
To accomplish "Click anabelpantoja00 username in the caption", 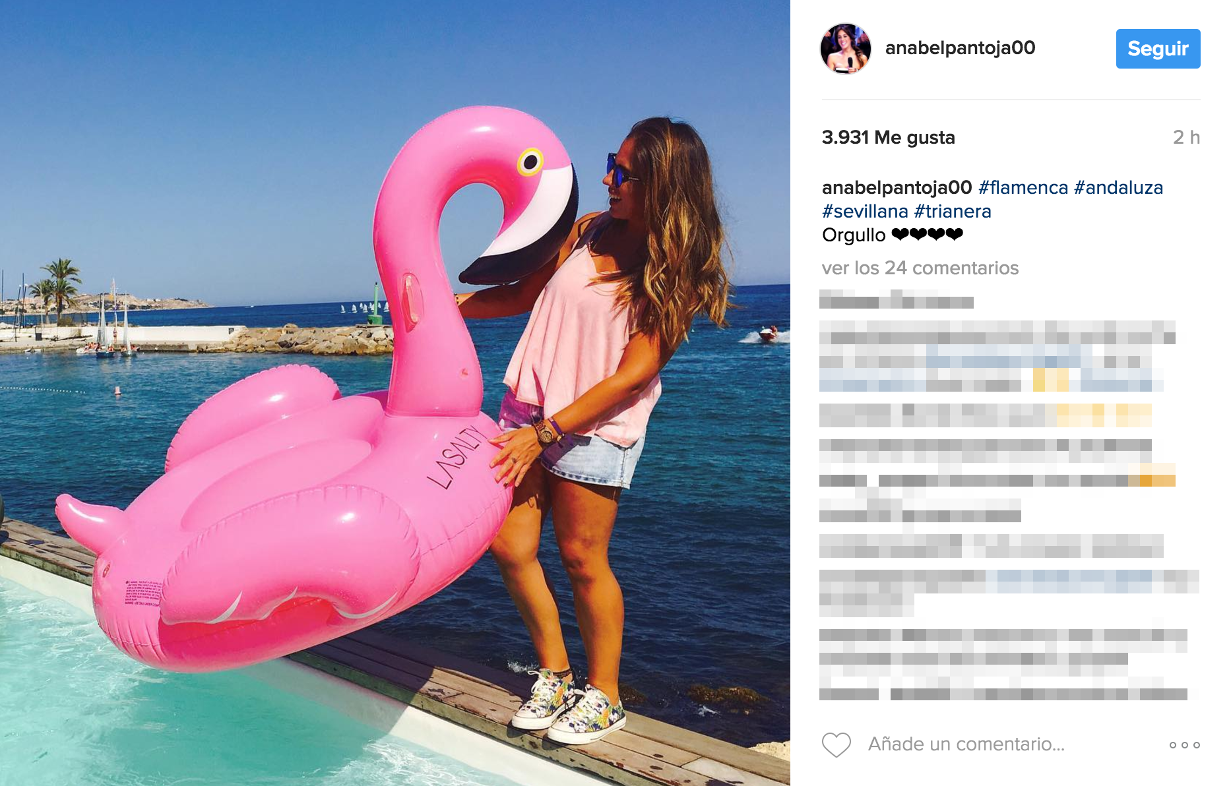I will coord(897,187).
